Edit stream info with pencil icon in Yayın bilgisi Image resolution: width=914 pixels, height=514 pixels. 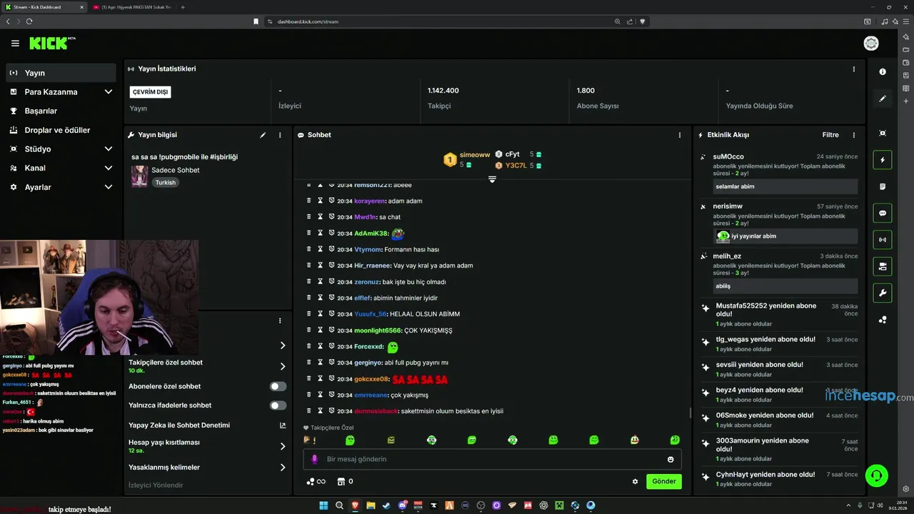click(263, 135)
